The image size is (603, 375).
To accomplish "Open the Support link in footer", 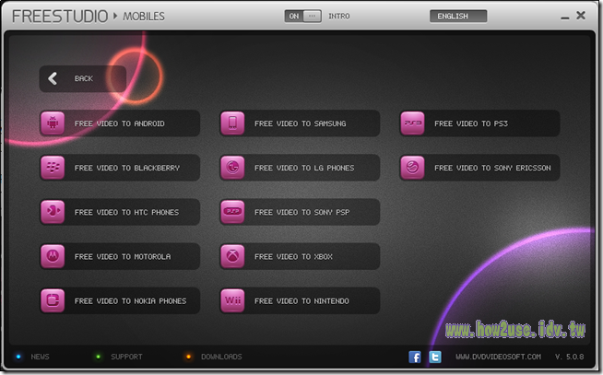I will pos(126,357).
